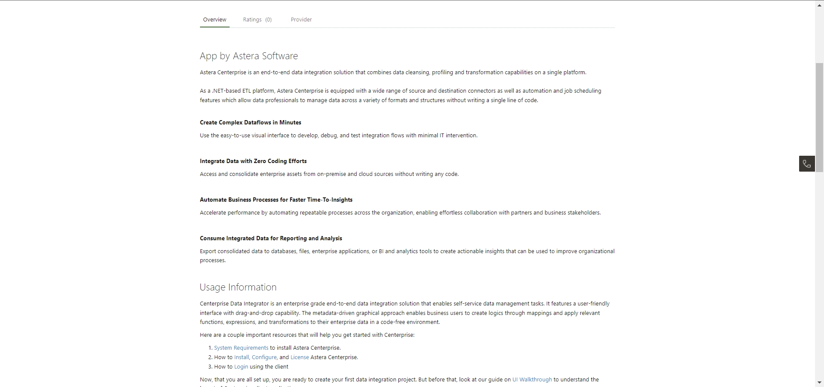Click the Usage Information heading
This screenshot has height=387, width=824.
(x=238, y=287)
